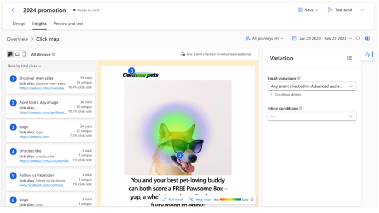The image size is (379, 213).
Task: Click the Save disk icon
Action: tap(300, 10)
